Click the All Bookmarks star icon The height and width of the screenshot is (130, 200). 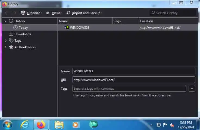[x=11, y=47]
